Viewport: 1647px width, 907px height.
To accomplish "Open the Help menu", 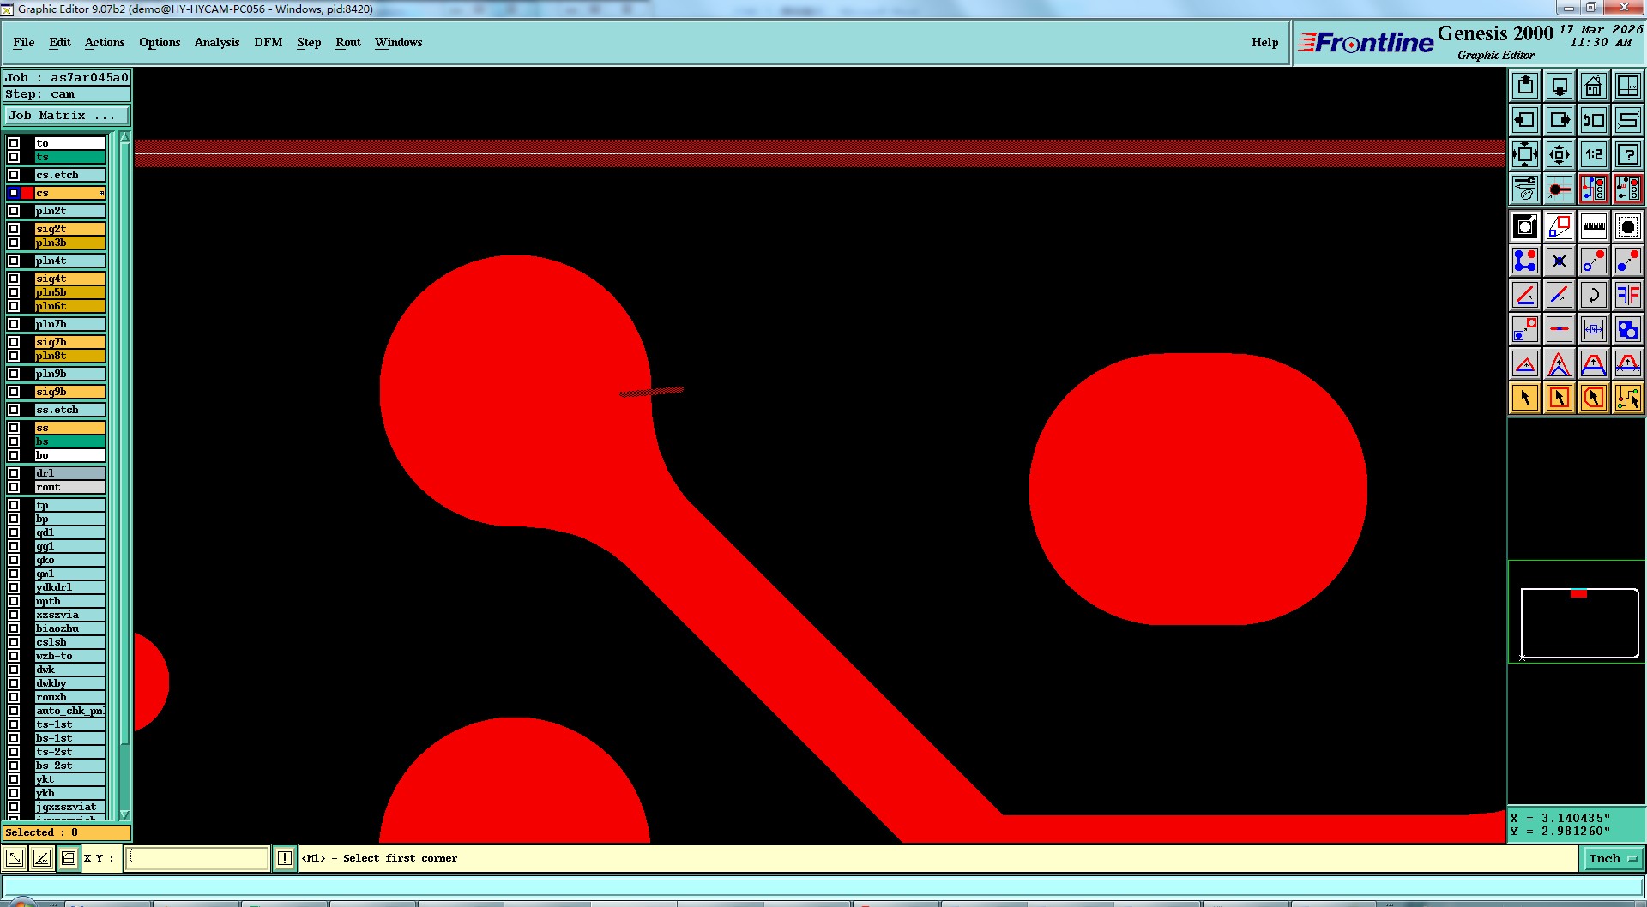I will coord(1264,42).
